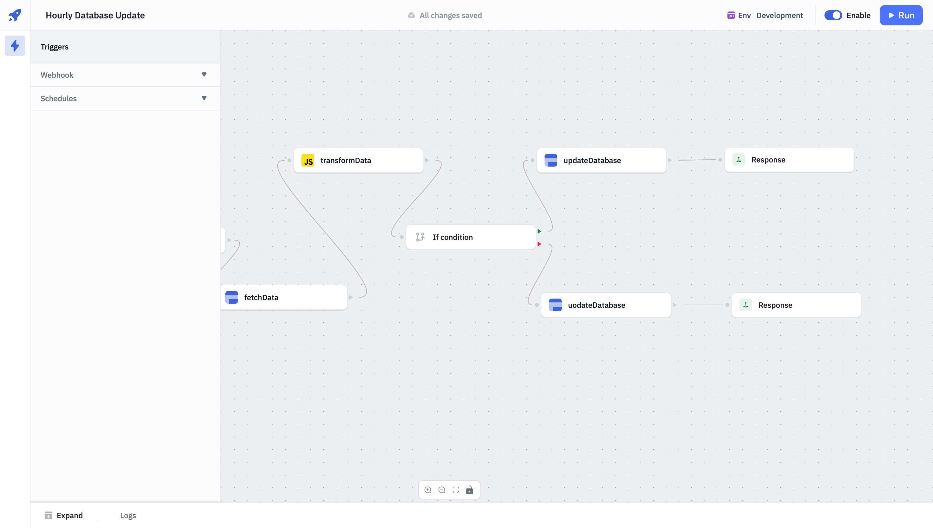The width and height of the screenshot is (933, 528).
Task: Click the rocket logo icon
Action: pos(15,15)
